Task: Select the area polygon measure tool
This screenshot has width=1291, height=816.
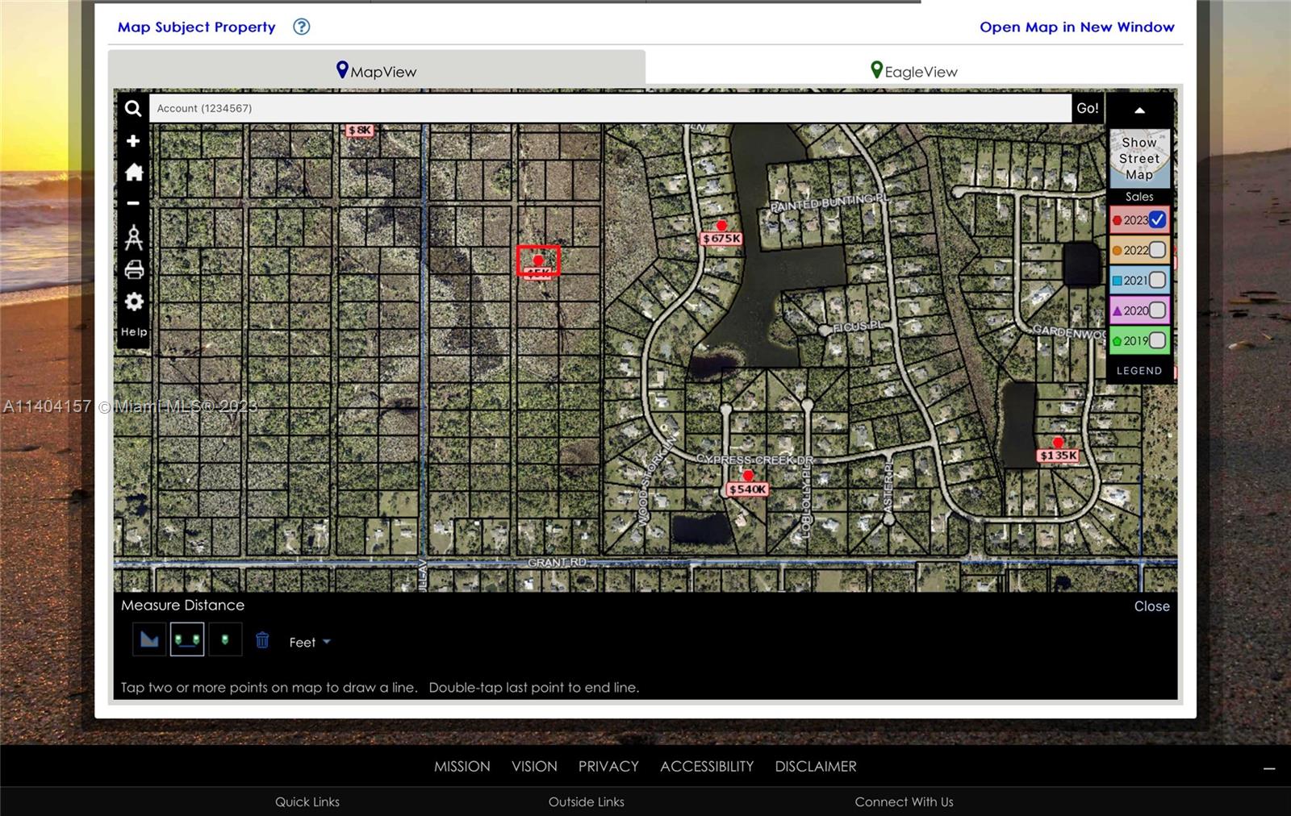Action: (149, 640)
